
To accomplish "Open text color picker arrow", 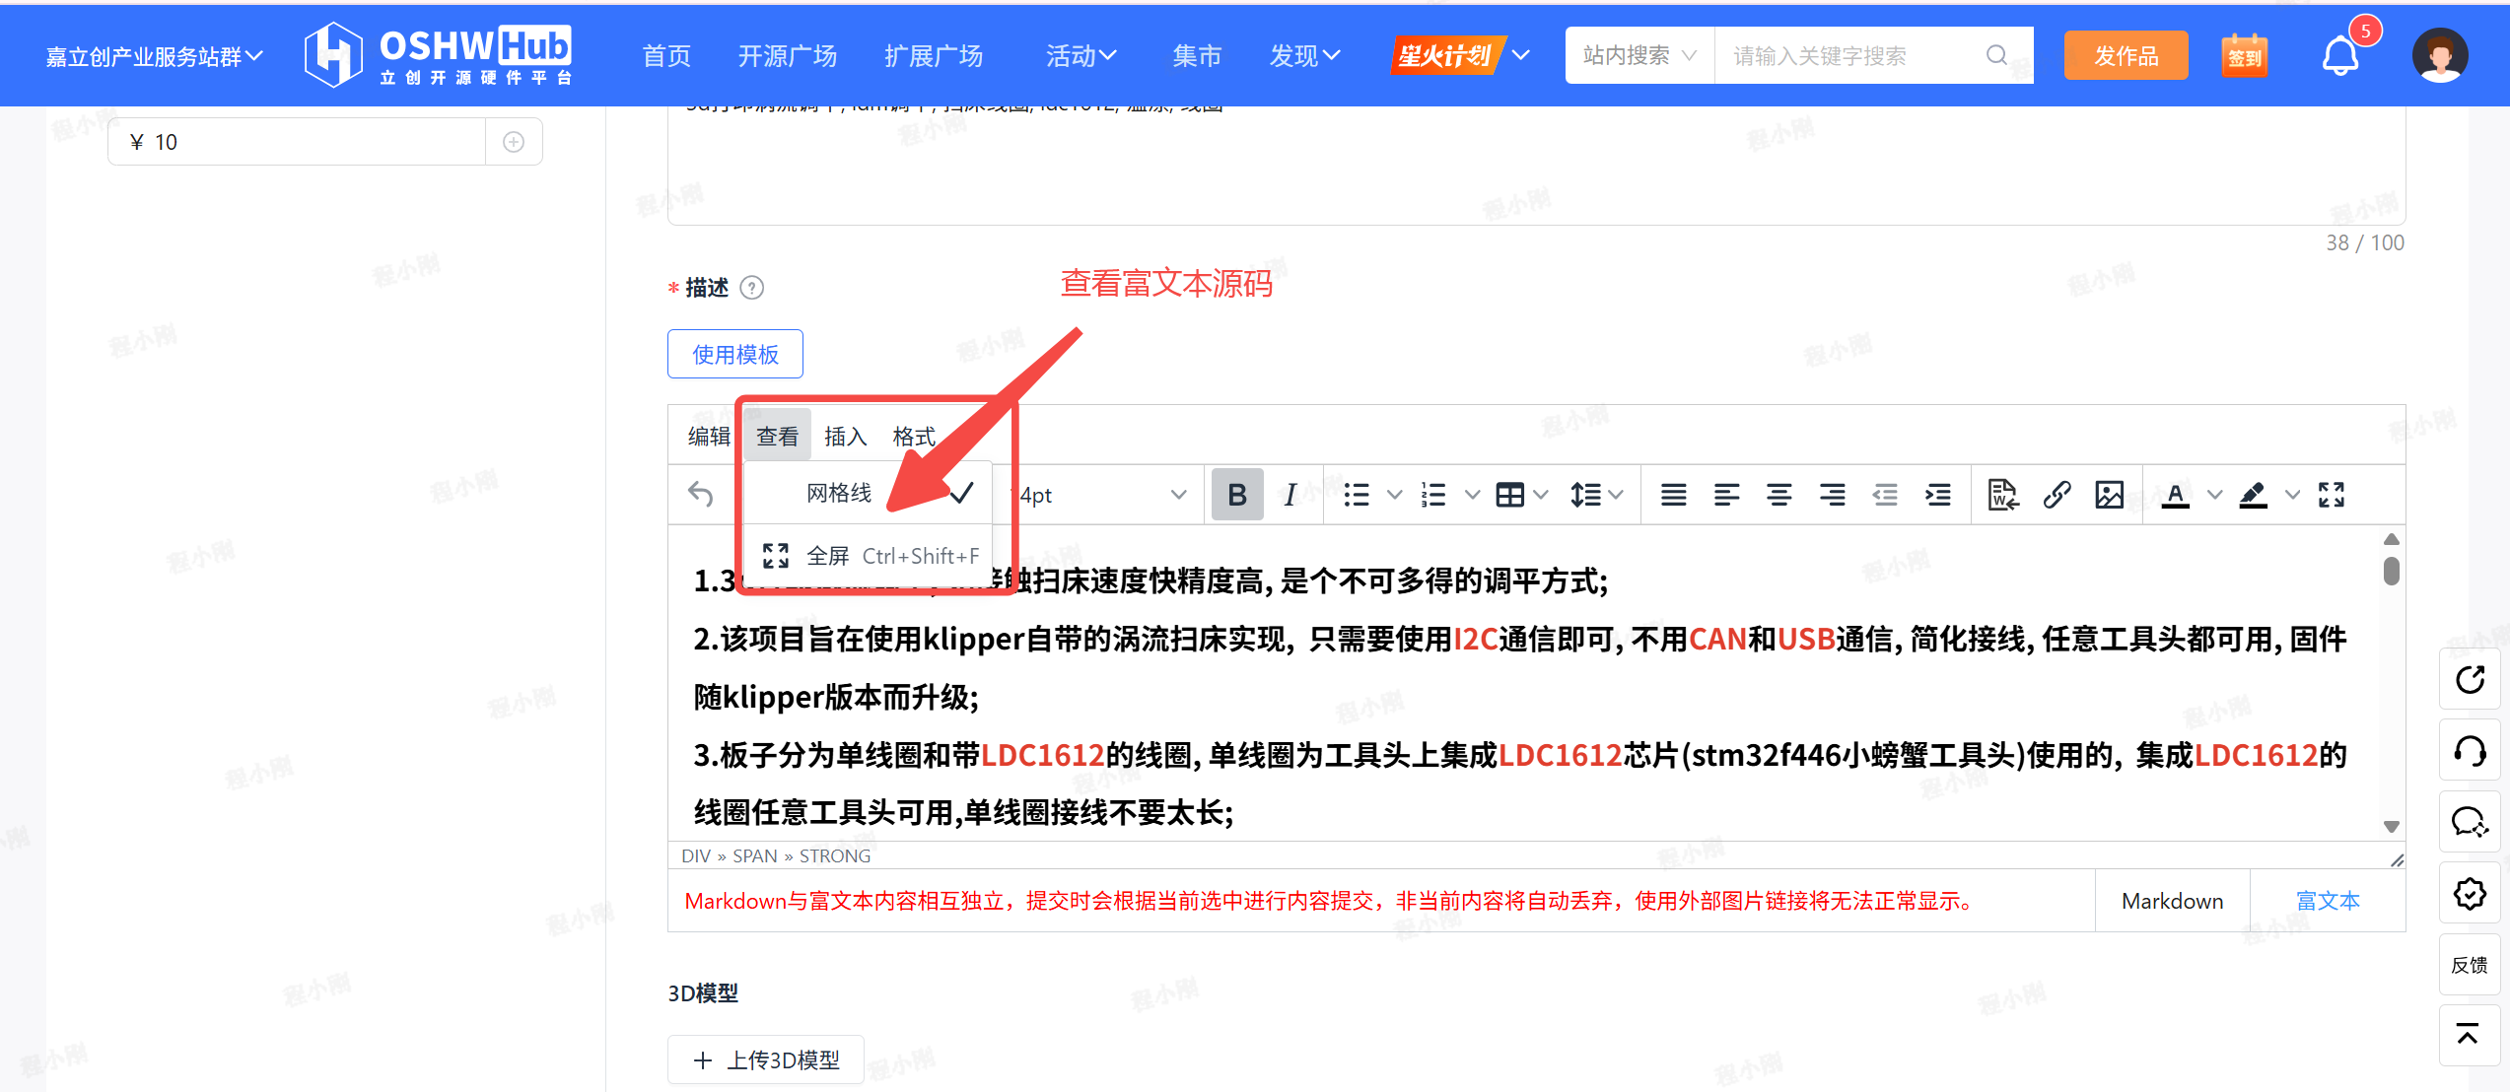I will pyautogui.click(x=2214, y=495).
